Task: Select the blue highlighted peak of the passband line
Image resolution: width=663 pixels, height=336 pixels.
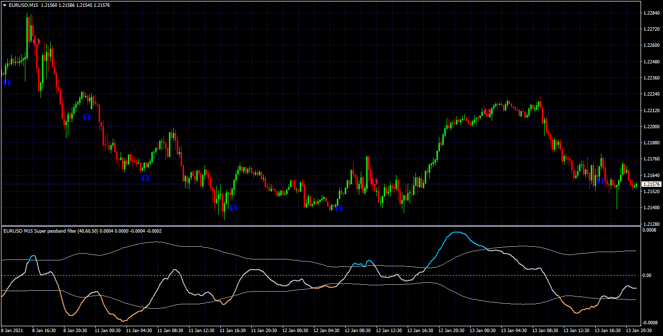Action: [x=456, y=233]
